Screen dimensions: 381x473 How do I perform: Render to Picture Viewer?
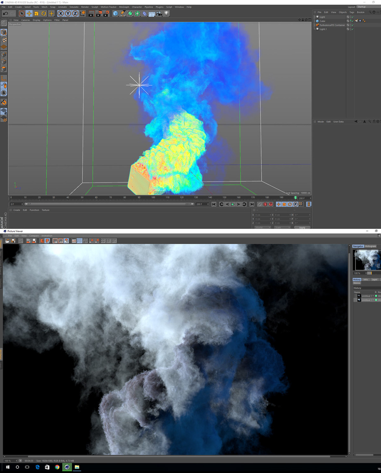pos(99,13)
